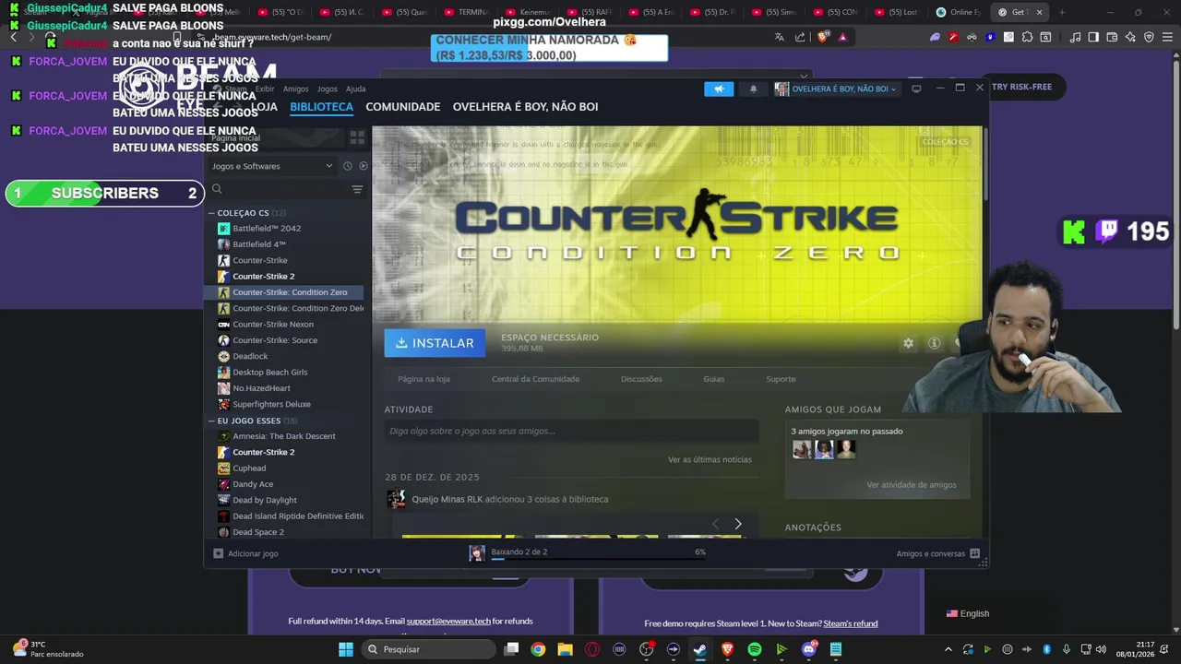
Task: Open advanced library filter options icon
Action: click(357, 189)
